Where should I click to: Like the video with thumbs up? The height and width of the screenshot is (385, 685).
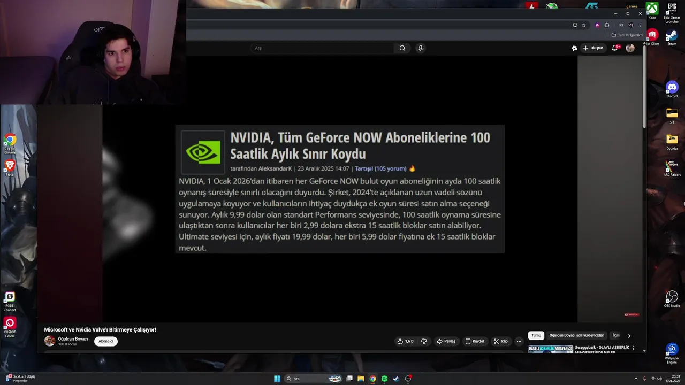coord(405,341)
